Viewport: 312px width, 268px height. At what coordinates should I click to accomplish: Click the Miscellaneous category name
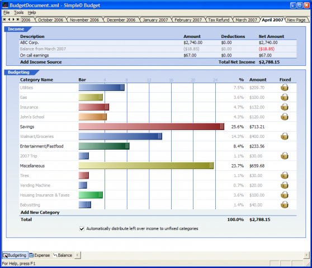[x=32, y=166]
